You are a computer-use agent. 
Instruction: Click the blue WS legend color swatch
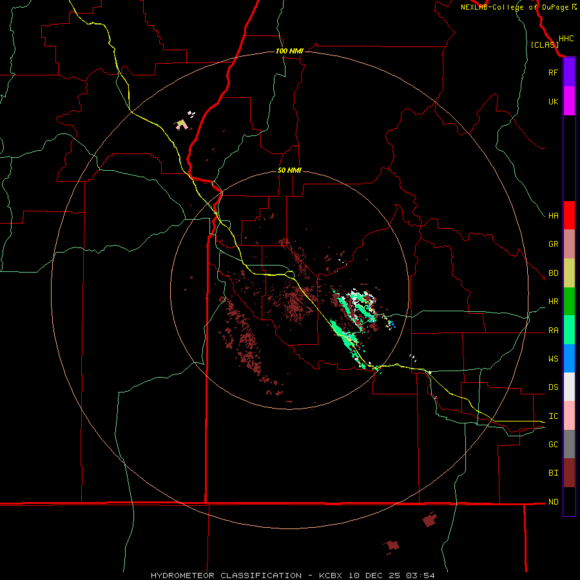(569, 358)
